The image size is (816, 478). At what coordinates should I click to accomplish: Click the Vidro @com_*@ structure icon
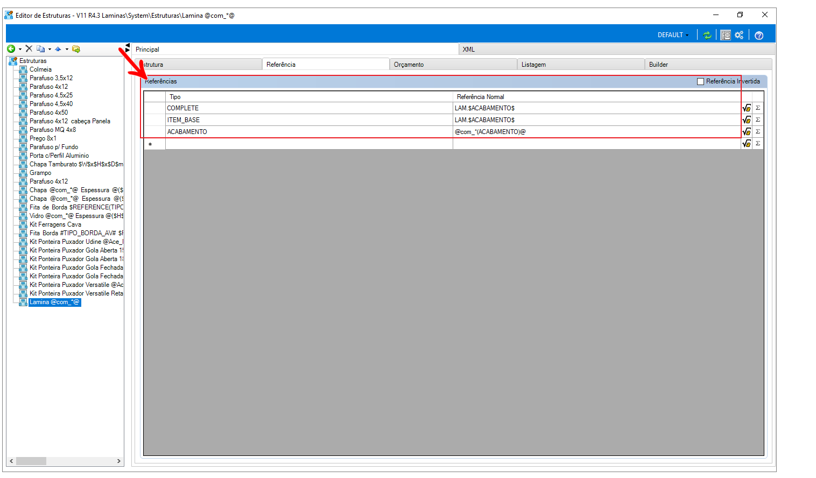[23, 216]
